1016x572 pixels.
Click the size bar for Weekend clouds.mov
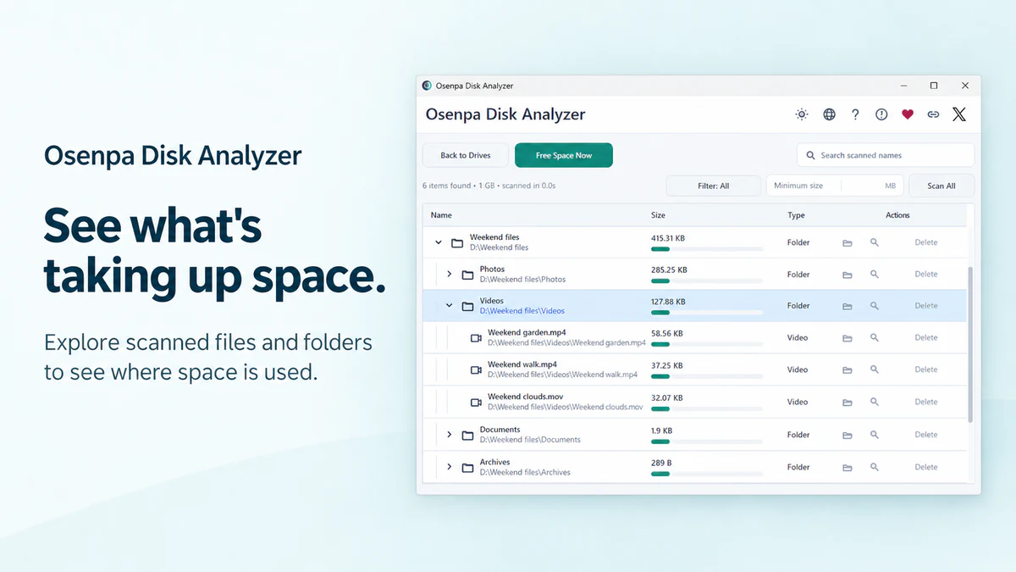click(707, 409)
